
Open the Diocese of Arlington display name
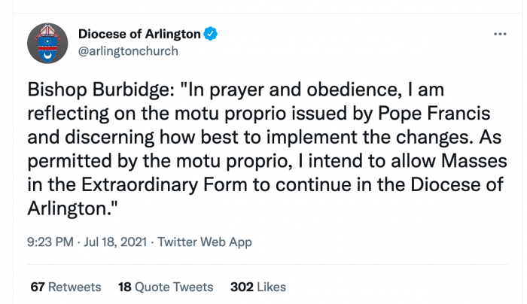coord(139,34)
